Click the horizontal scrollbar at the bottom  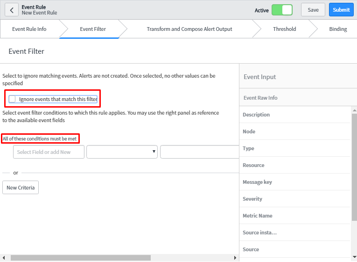pyautogui.click(x=80, y=258)
